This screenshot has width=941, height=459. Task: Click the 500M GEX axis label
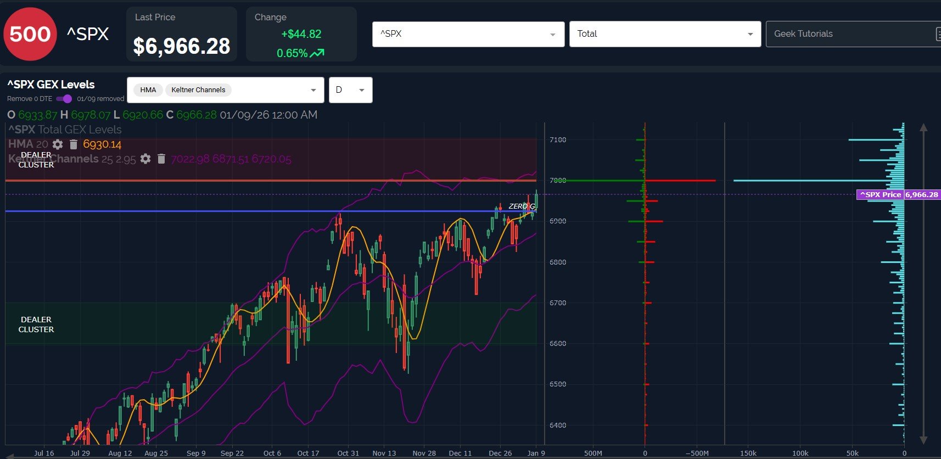tap(593, 453)
